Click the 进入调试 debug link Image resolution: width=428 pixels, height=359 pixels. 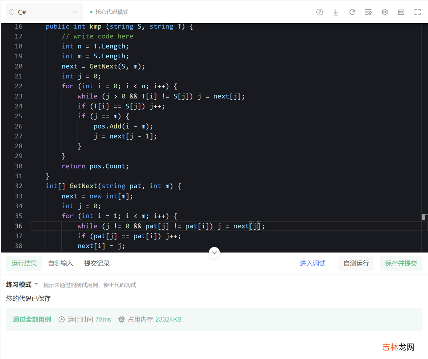312,263
